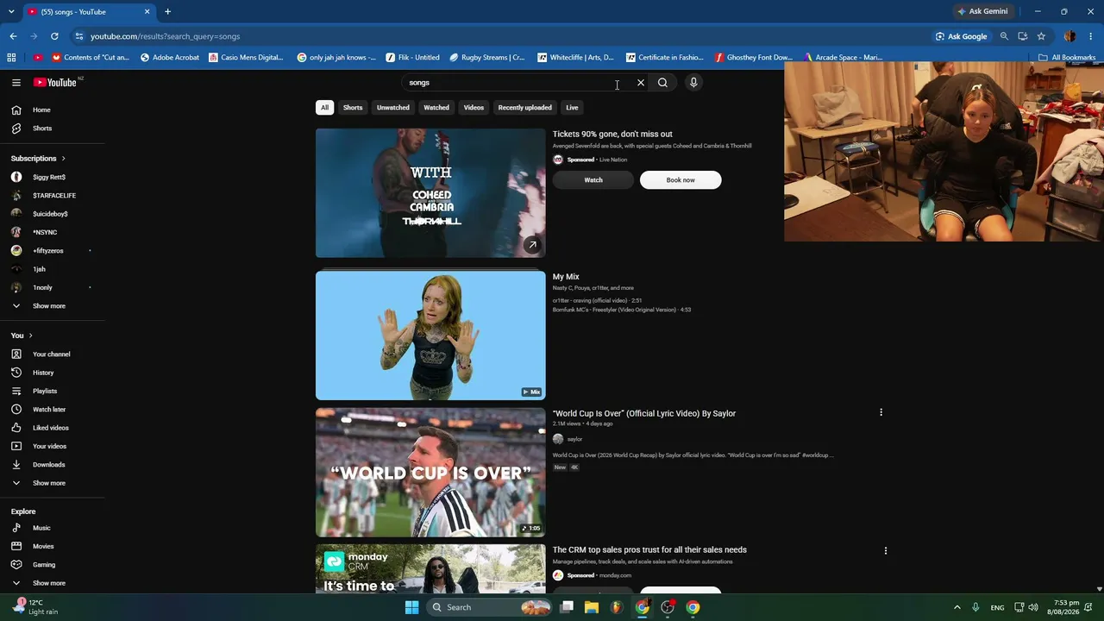Select the Watched filter chip
The width and height of the screenshot is (1104, 621).
coord(436,108)
